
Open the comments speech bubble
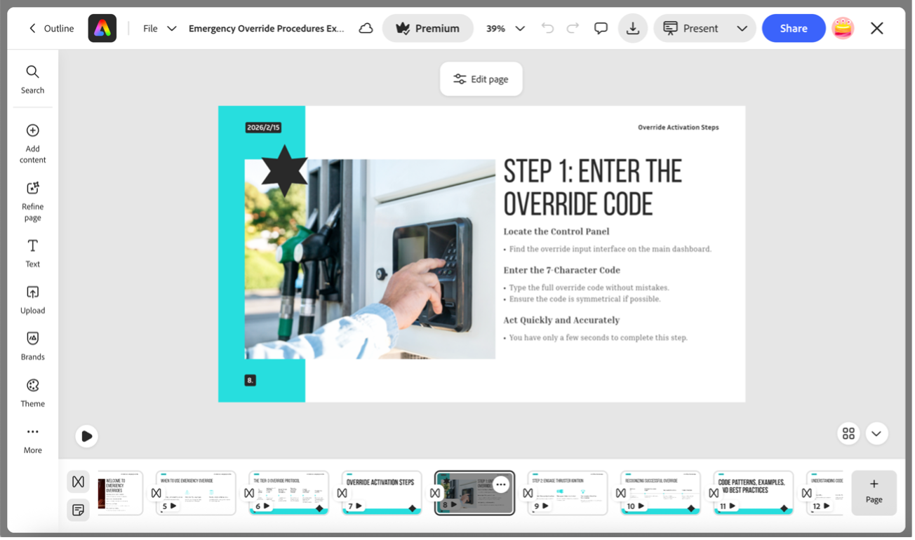pyautogui.click(x=601, y=28)
